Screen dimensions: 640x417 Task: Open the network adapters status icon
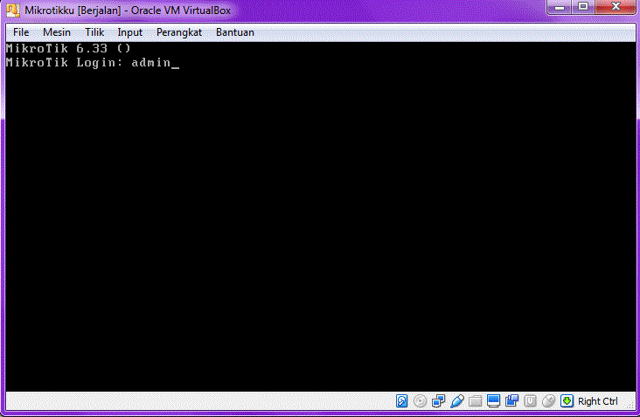[438, 401]
